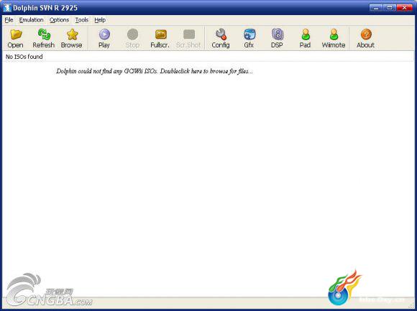This screenshot has width=417, height=311.
Task: Select the Browse star icon
Action: (72, 39)
